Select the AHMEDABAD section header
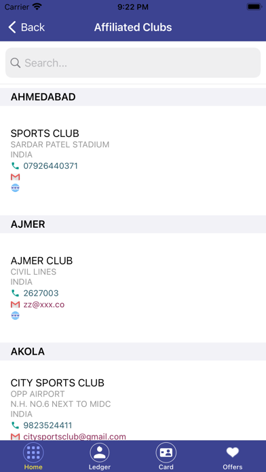Viewport: 266px width, 472px height. (x=133, y=97)
